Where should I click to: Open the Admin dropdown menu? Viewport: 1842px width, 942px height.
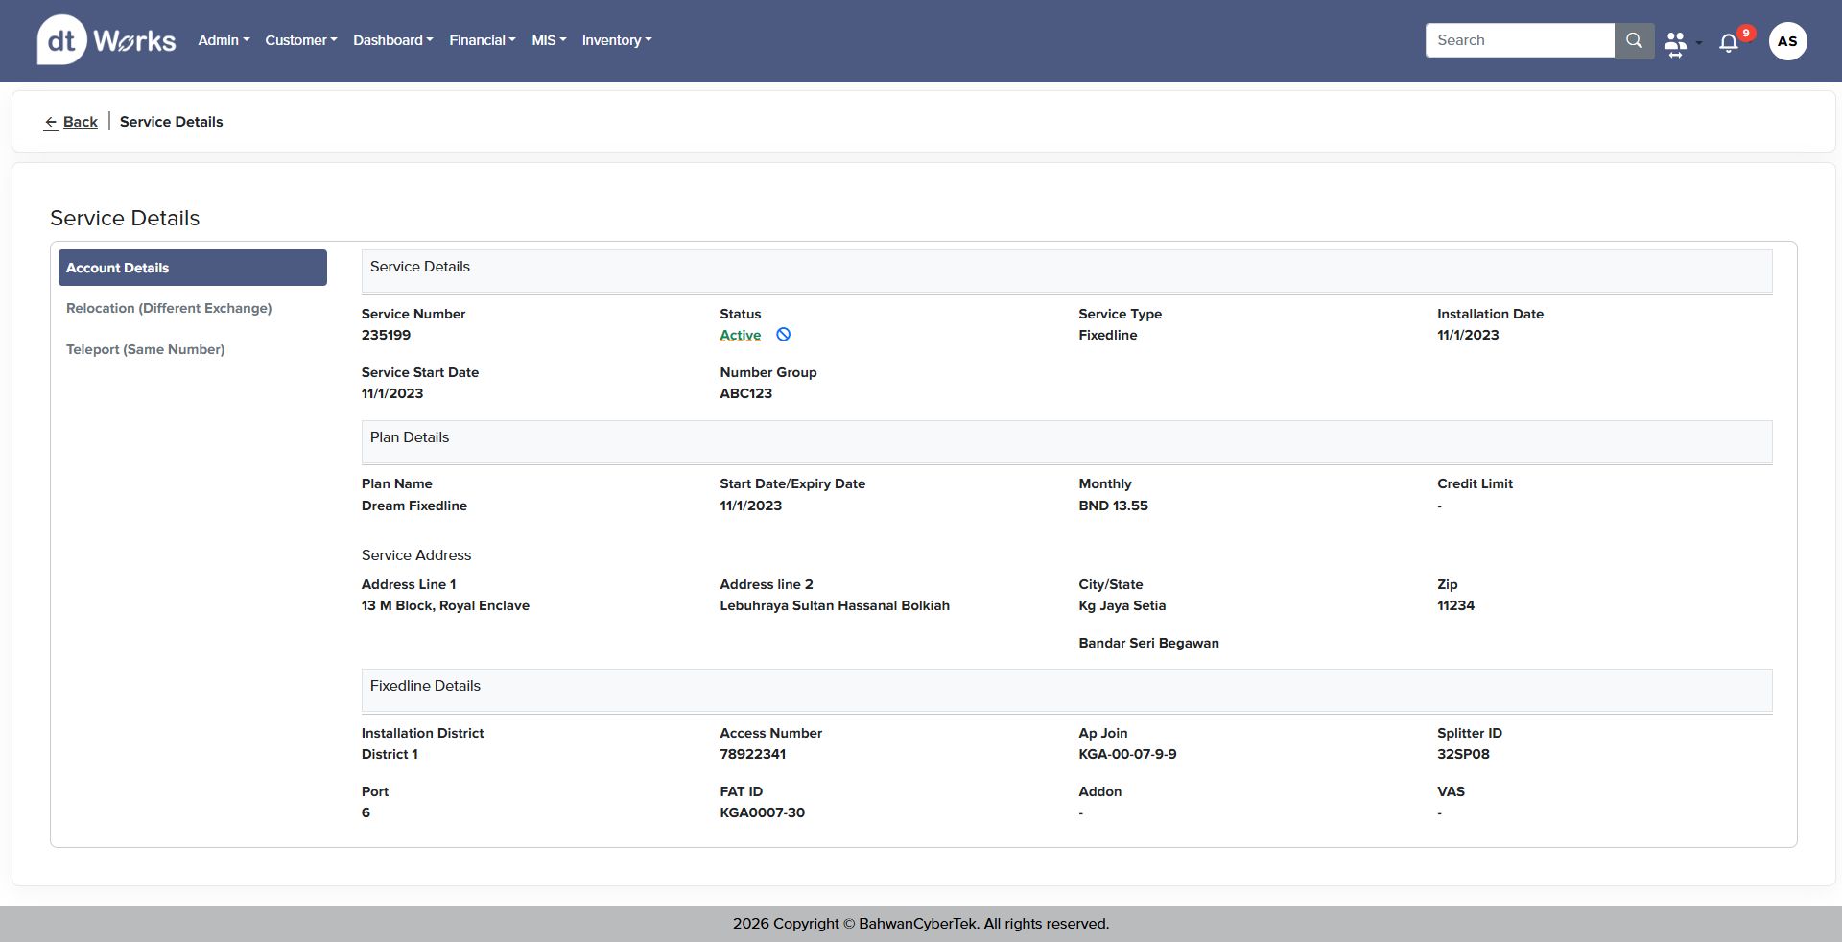click(224, 40)
